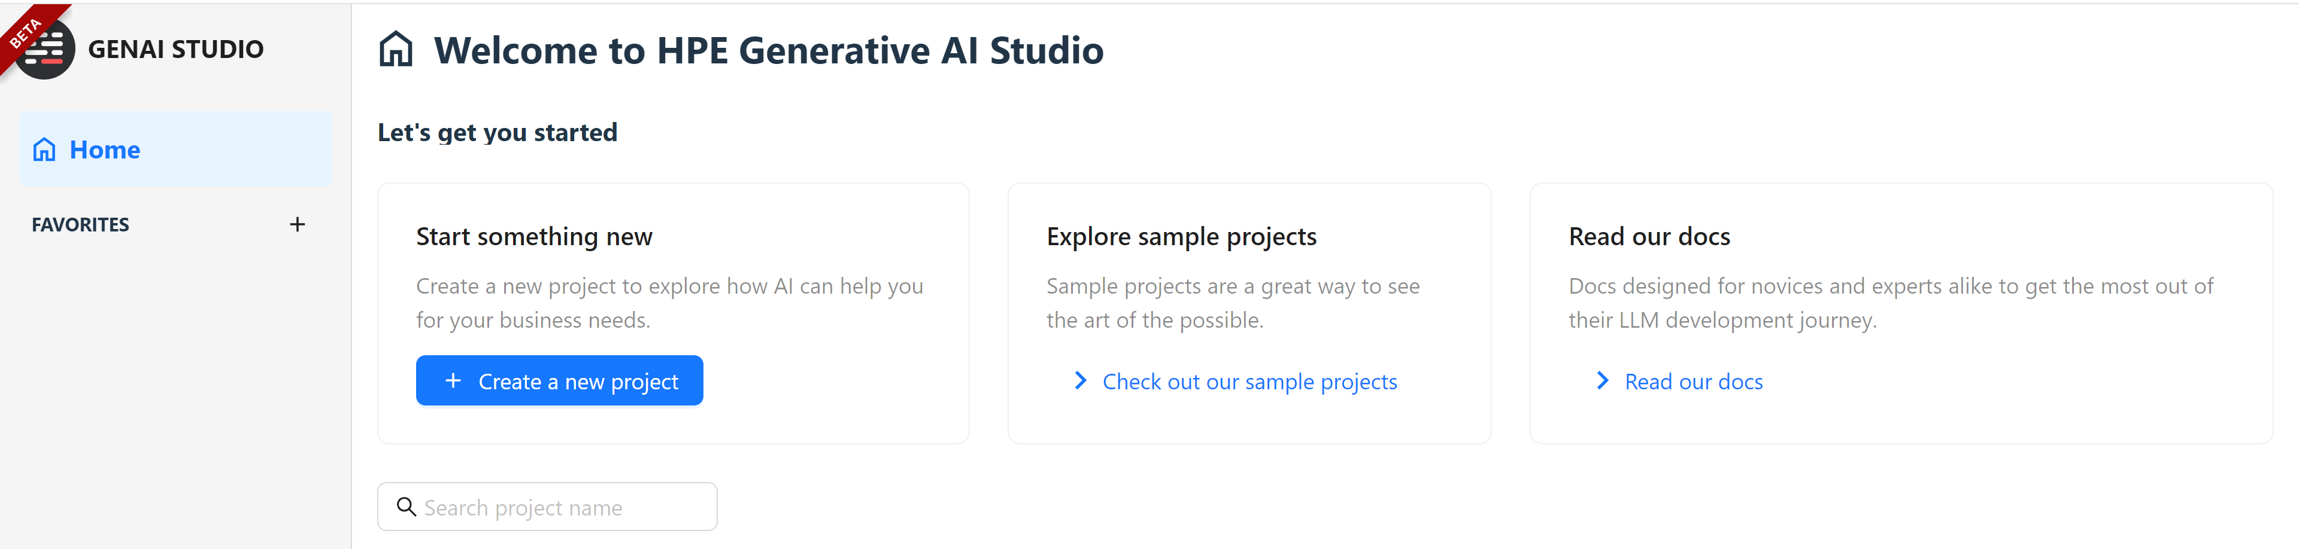Click the GenAI Studio logo icon
The width and height of the screenshot is (2299, 549).
click(x=45, y=49)
